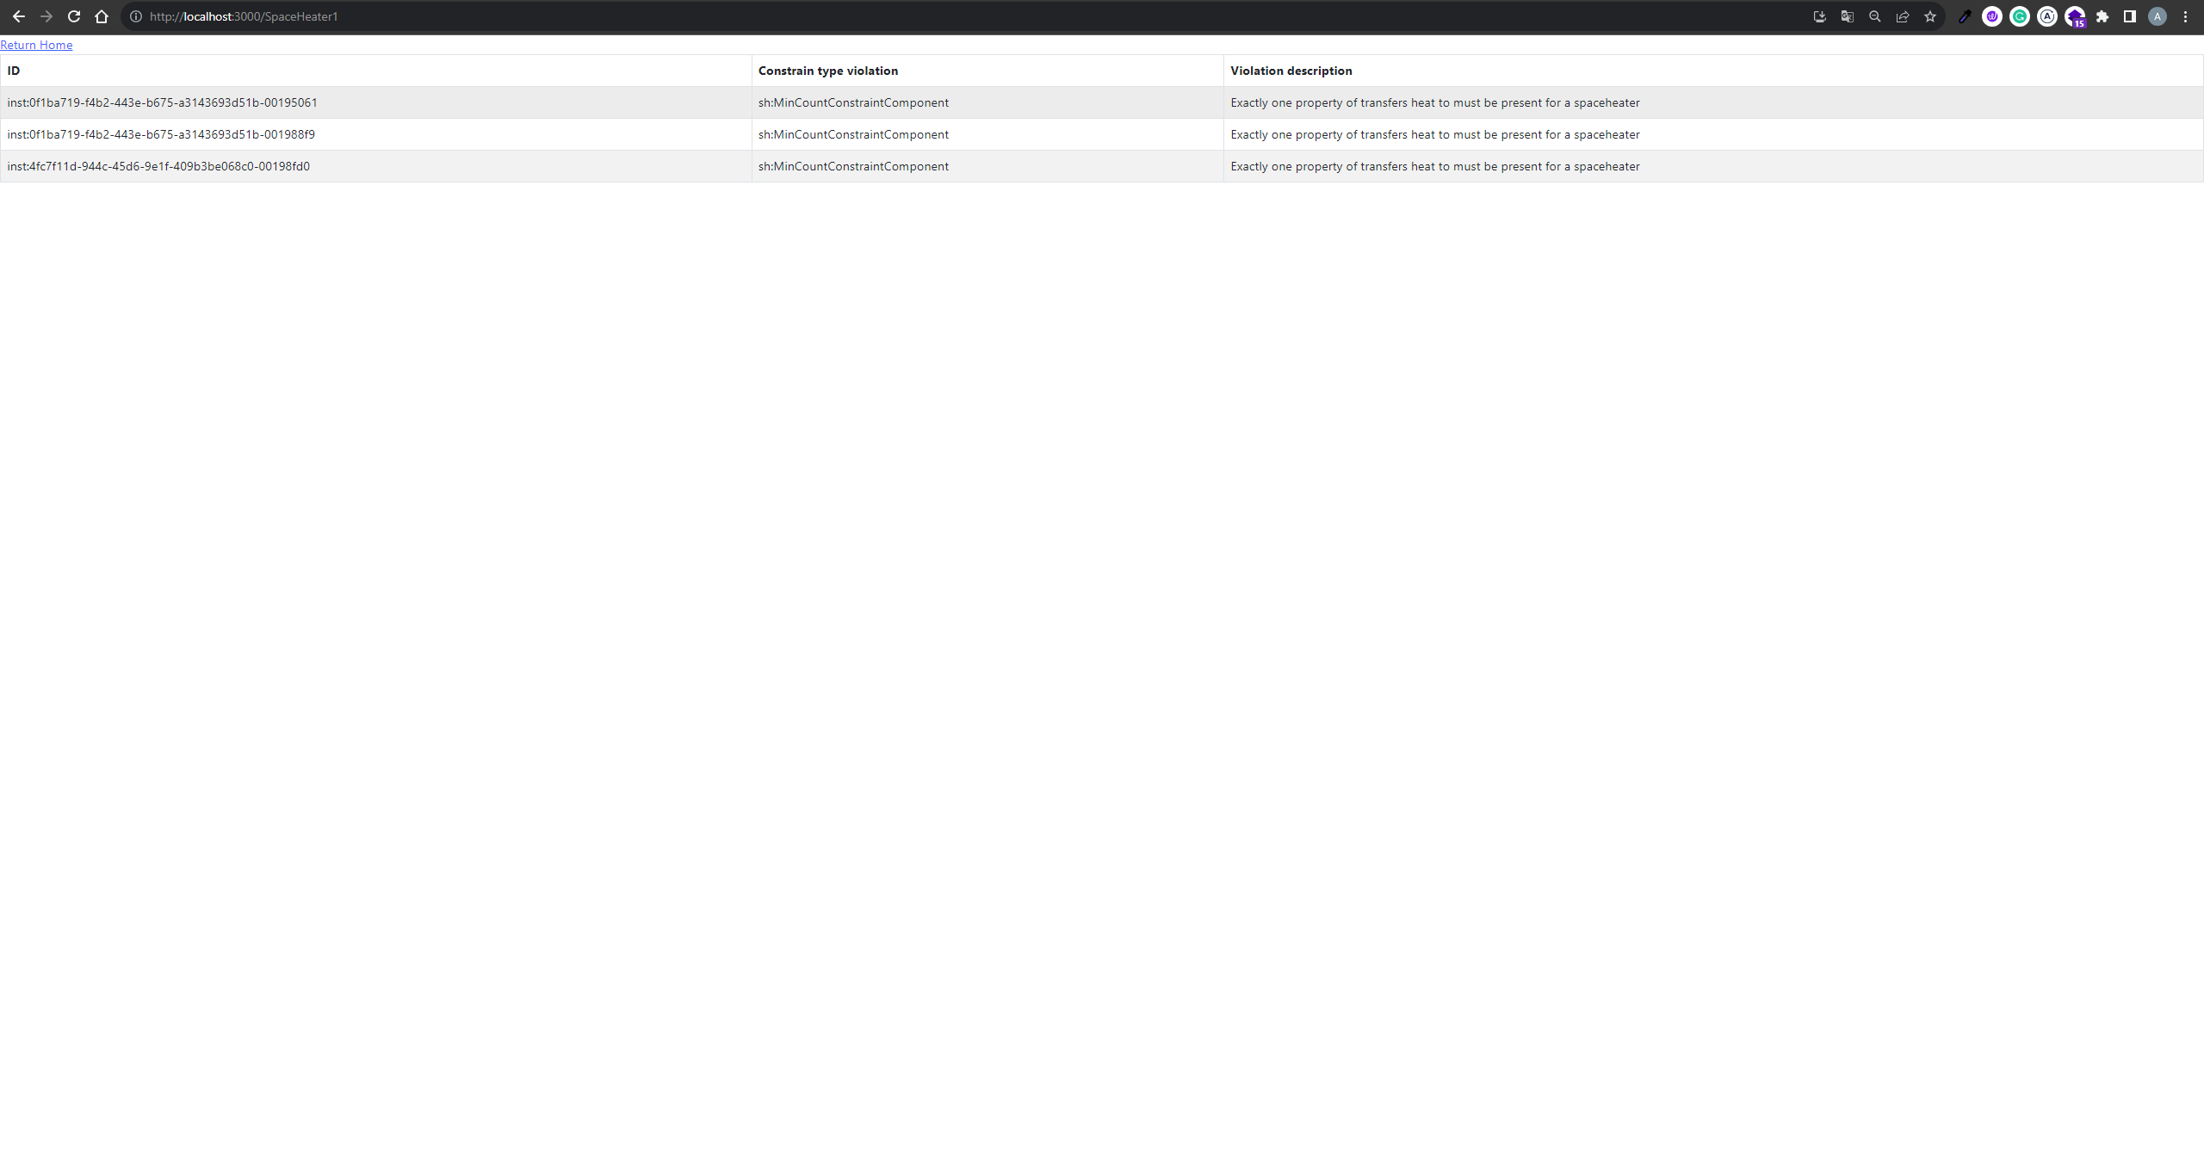
Task: Activate the color picker eyedropper extension
Action: point(1965,16)
